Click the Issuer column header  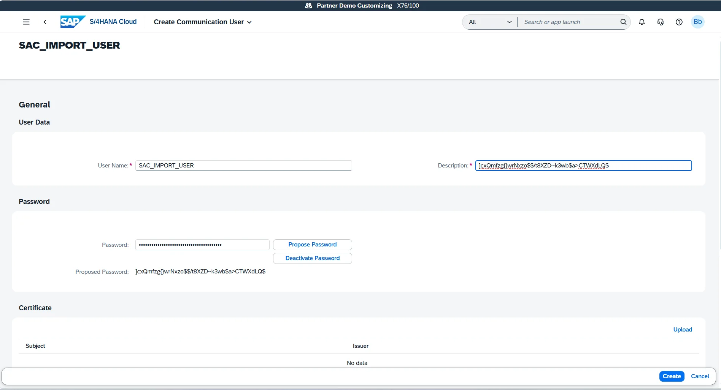click(x=360, y=346)
